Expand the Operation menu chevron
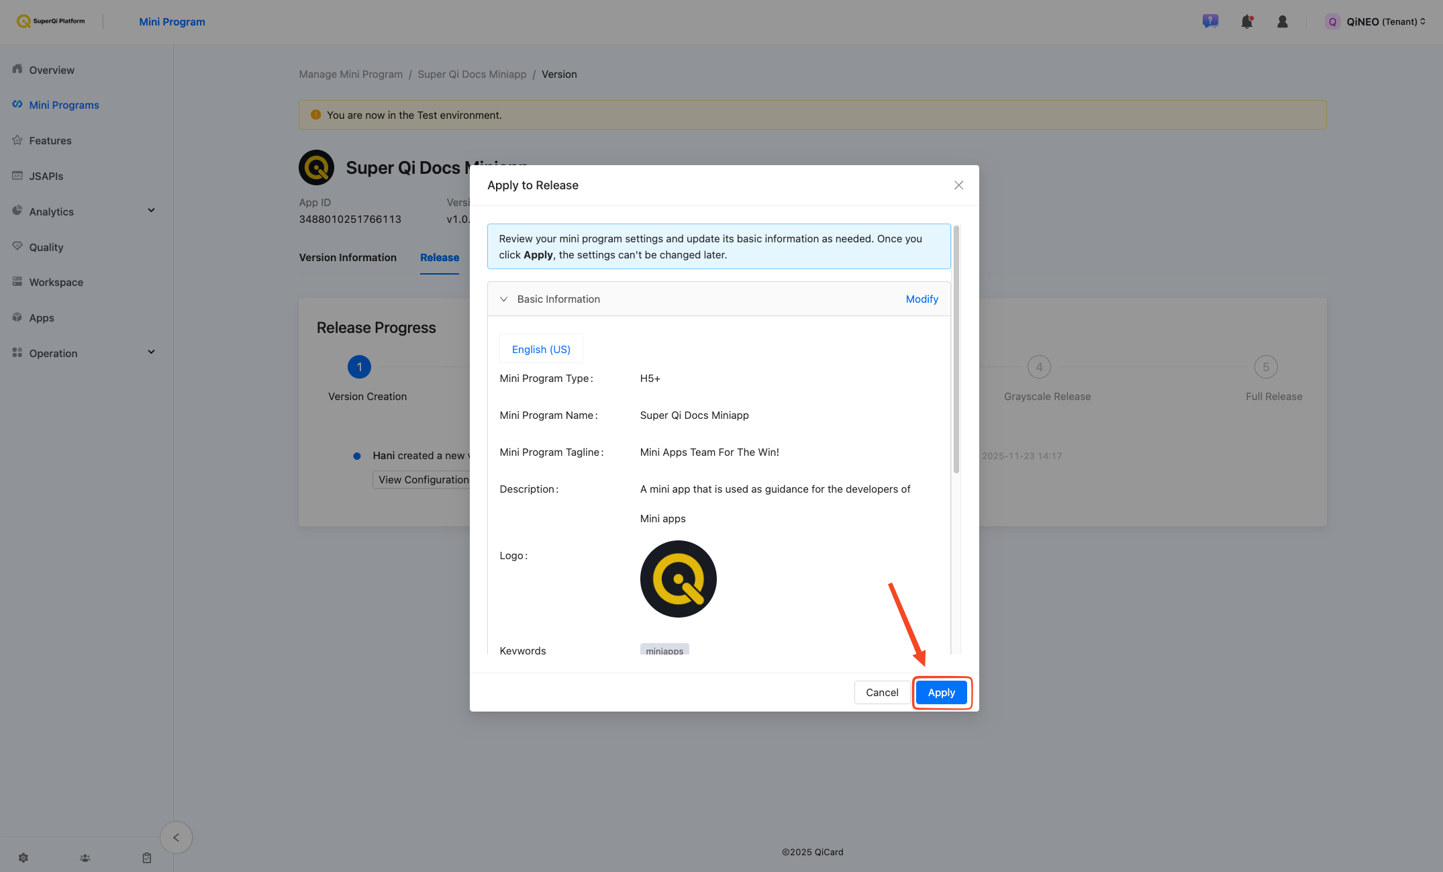Screen dimensions: 1443x872 coord(151,352)
